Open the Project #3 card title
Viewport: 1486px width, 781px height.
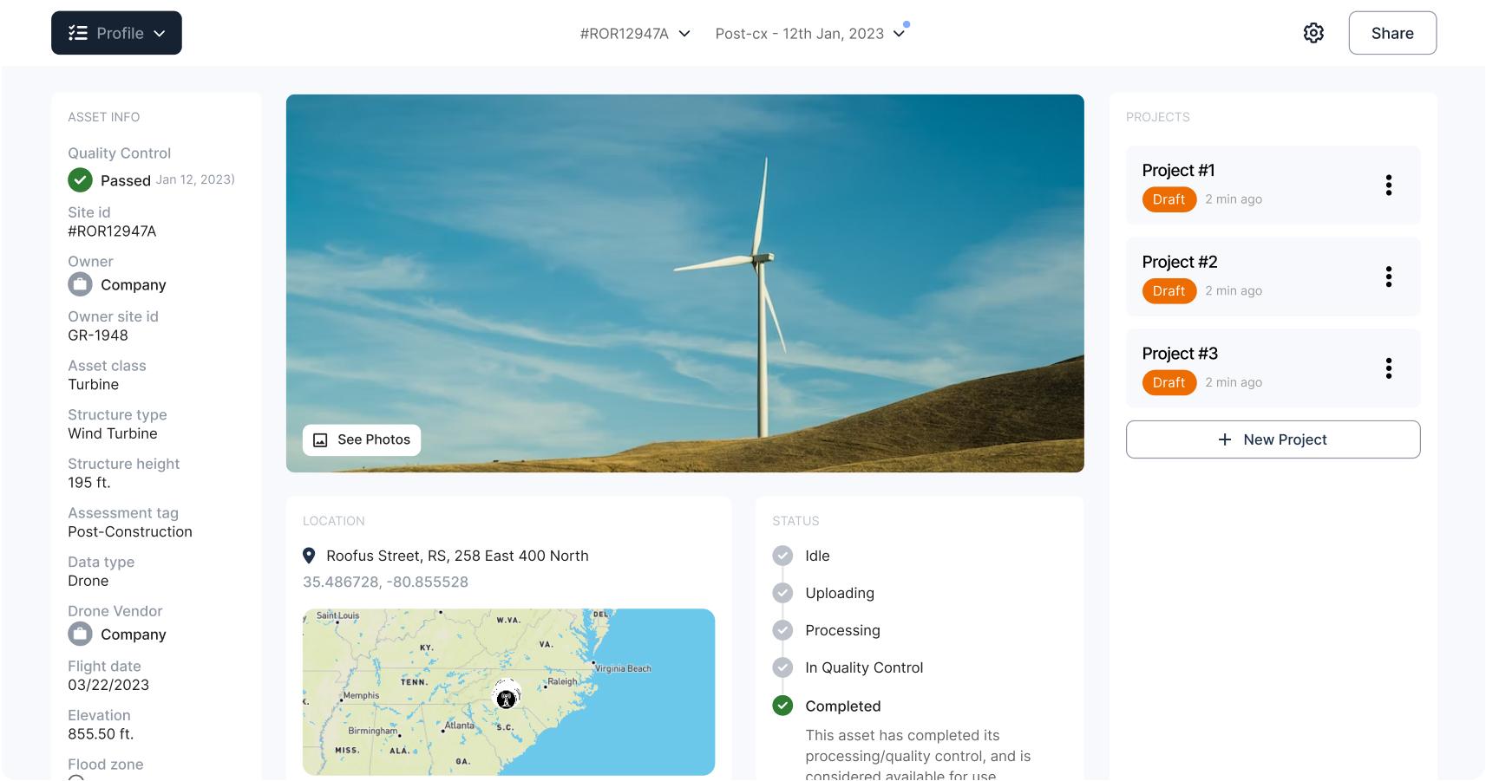point(1180,354)
